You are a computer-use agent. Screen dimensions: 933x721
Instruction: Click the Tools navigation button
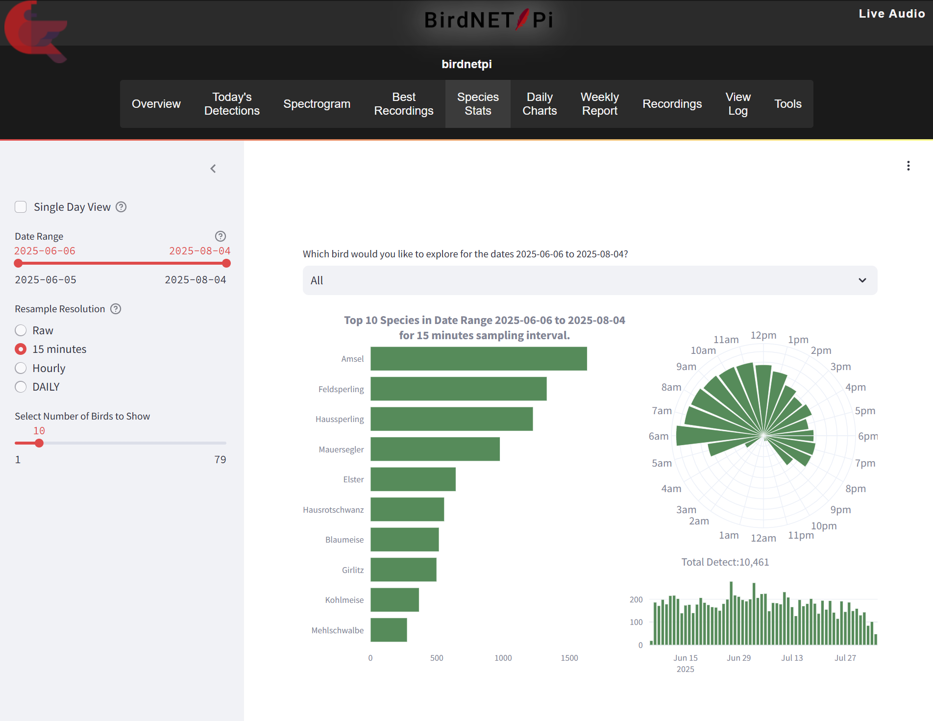pyautogui.click(x=787, y=104)
